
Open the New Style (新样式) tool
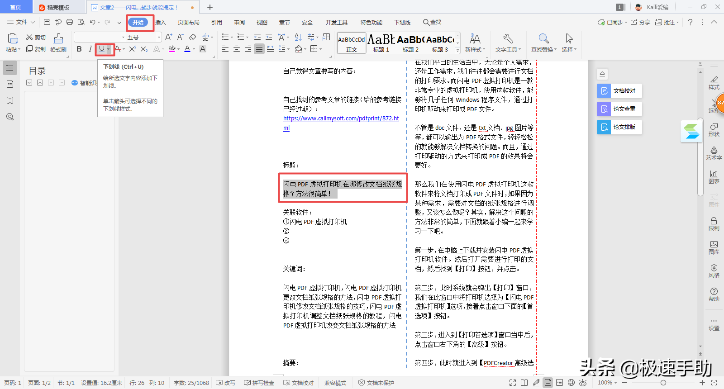(475, 43)
